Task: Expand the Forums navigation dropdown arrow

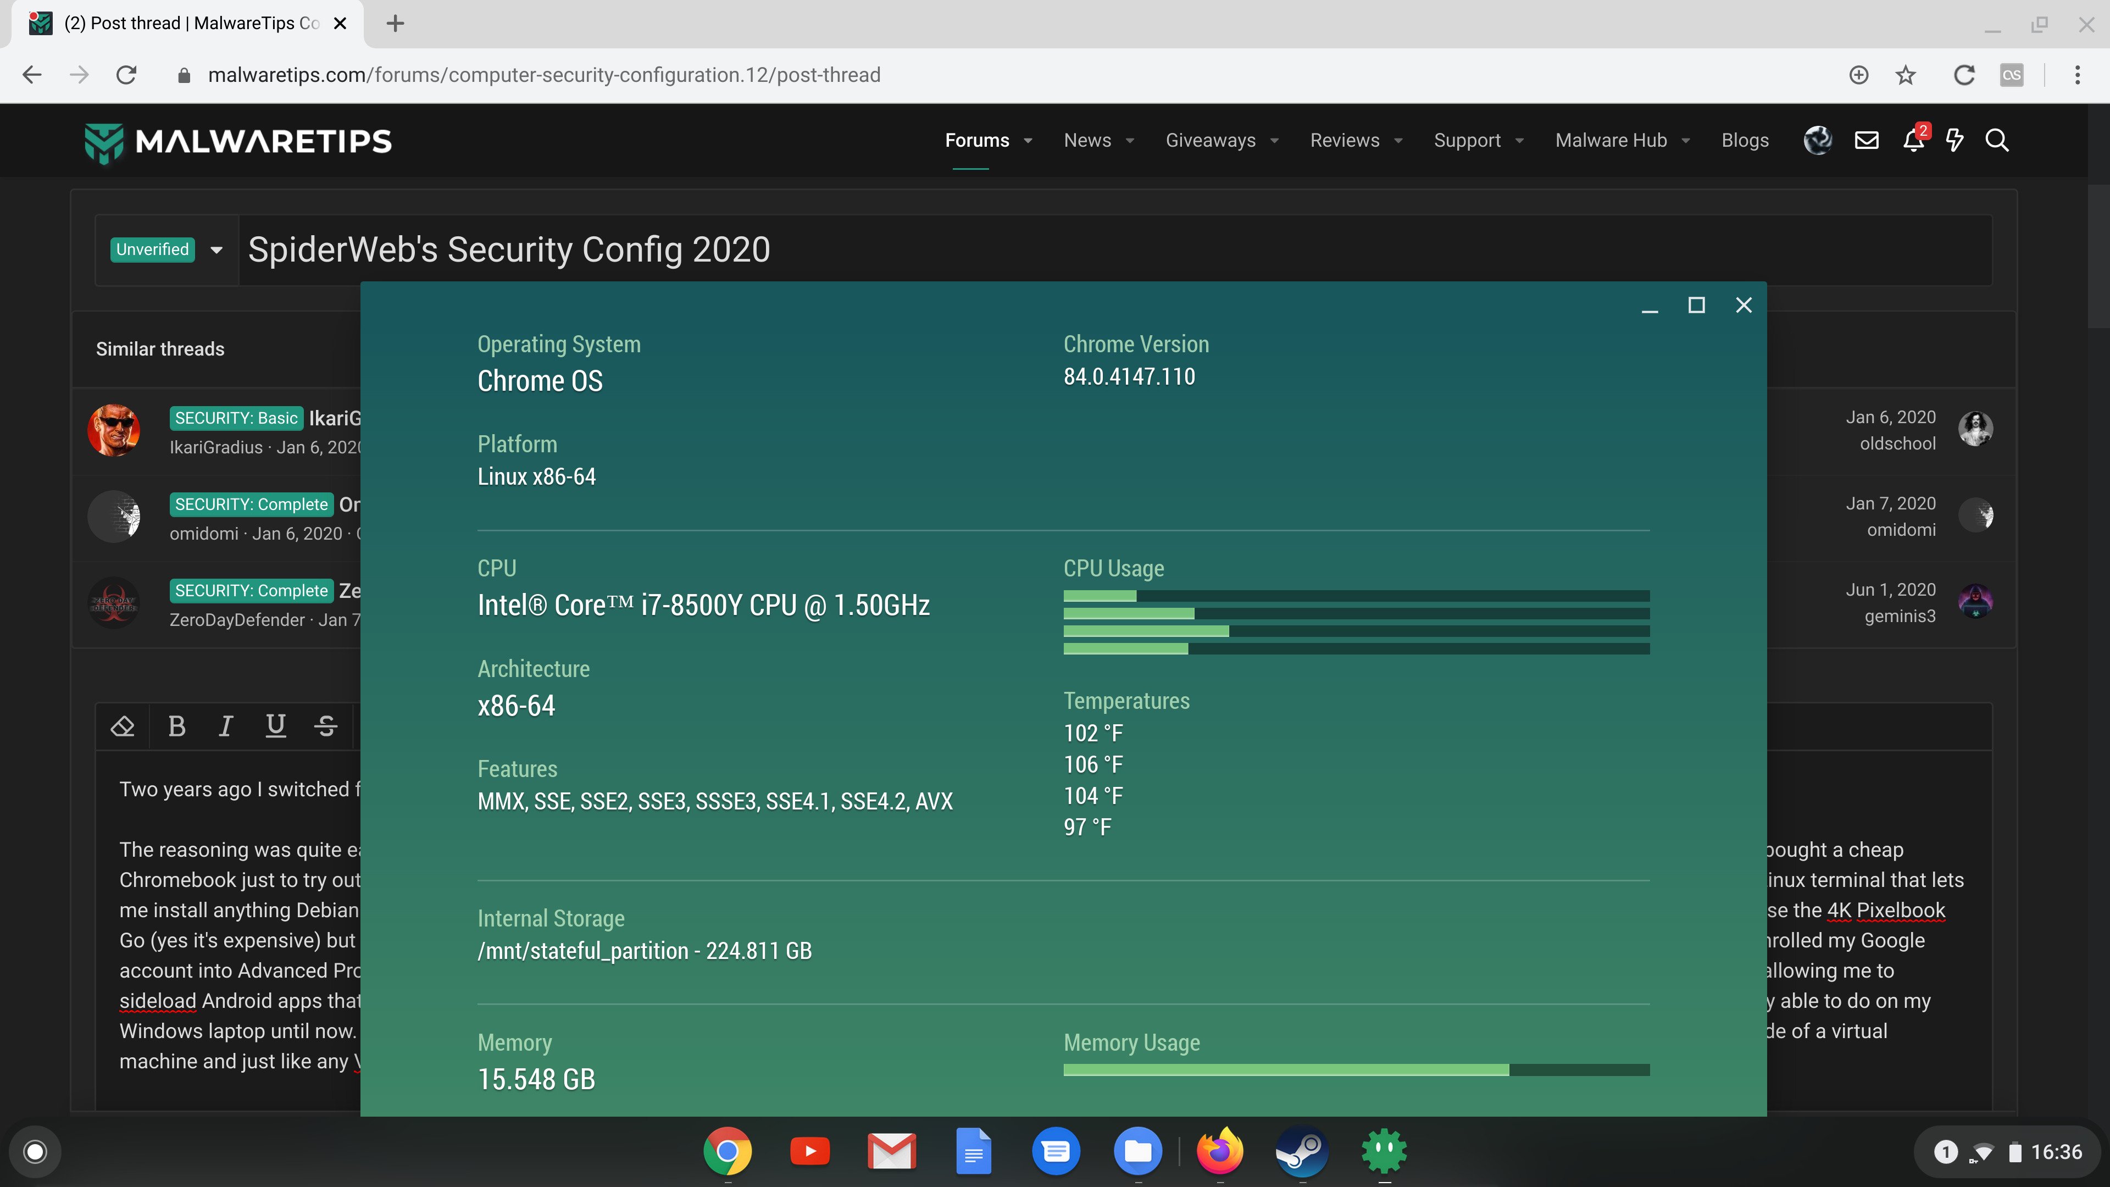Action: 1028,141
